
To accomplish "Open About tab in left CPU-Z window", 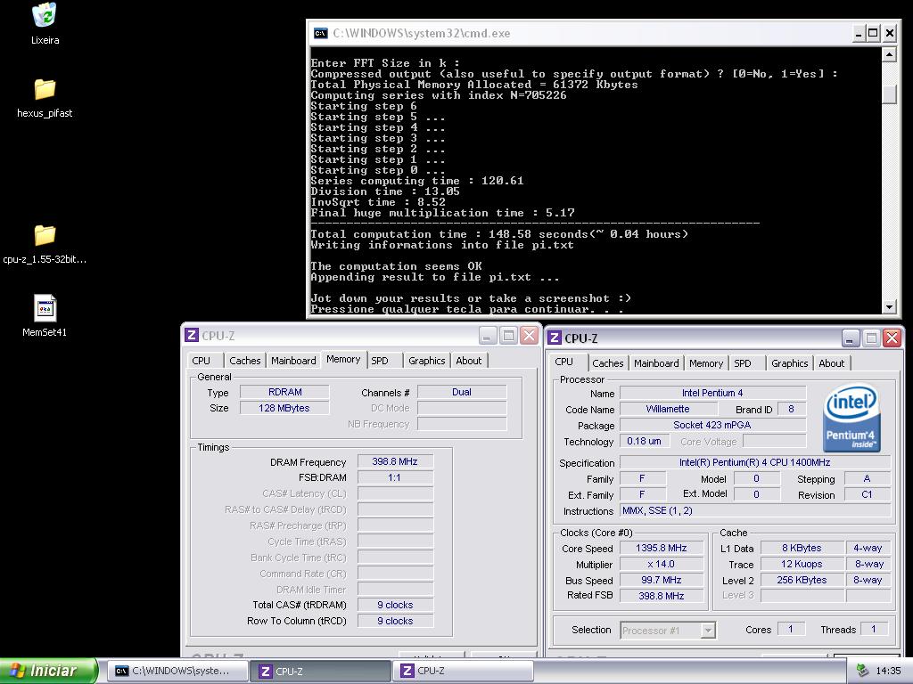I will [469, 361].
